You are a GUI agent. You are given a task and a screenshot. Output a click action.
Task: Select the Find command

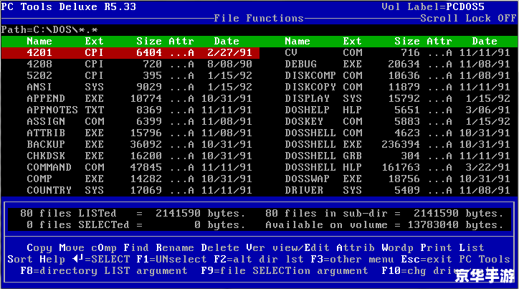click(x=136, y=248)
